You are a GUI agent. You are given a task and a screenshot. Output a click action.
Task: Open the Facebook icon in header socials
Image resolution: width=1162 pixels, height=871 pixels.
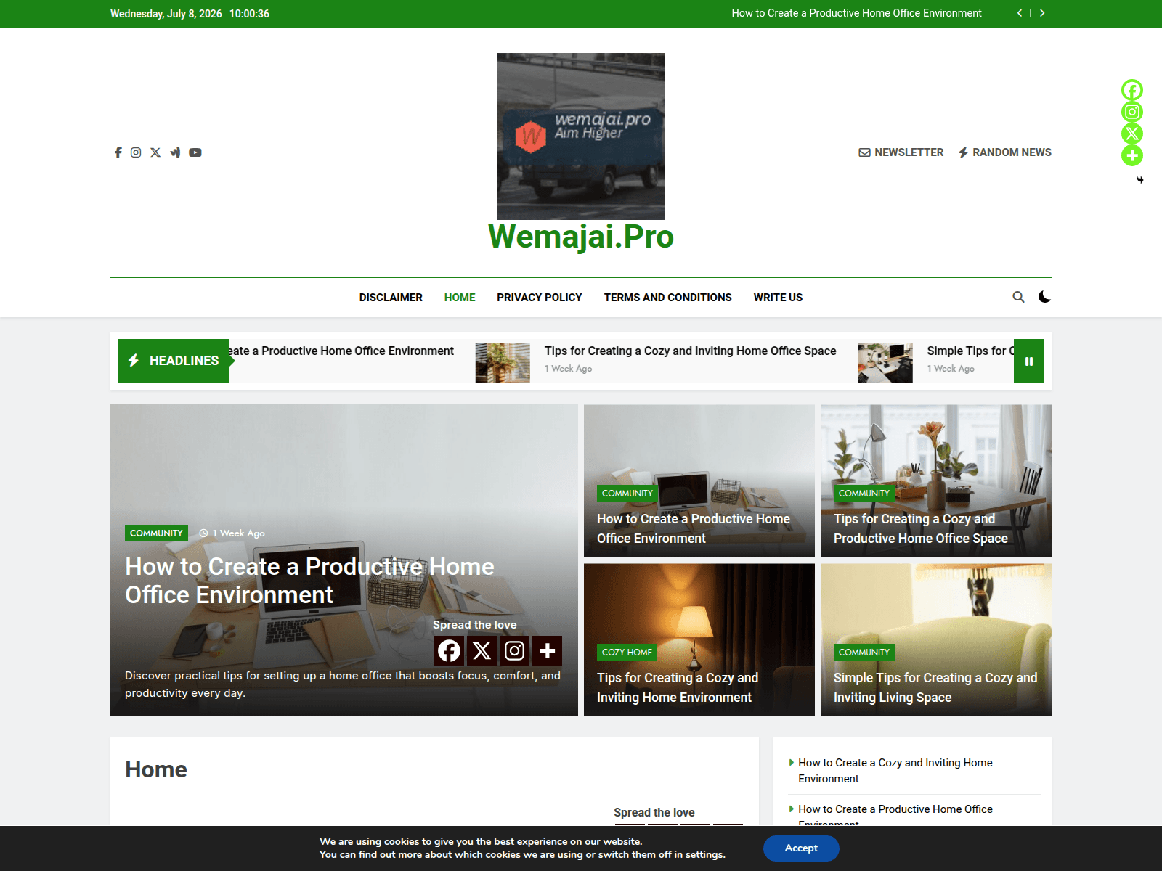pos(118,152)
